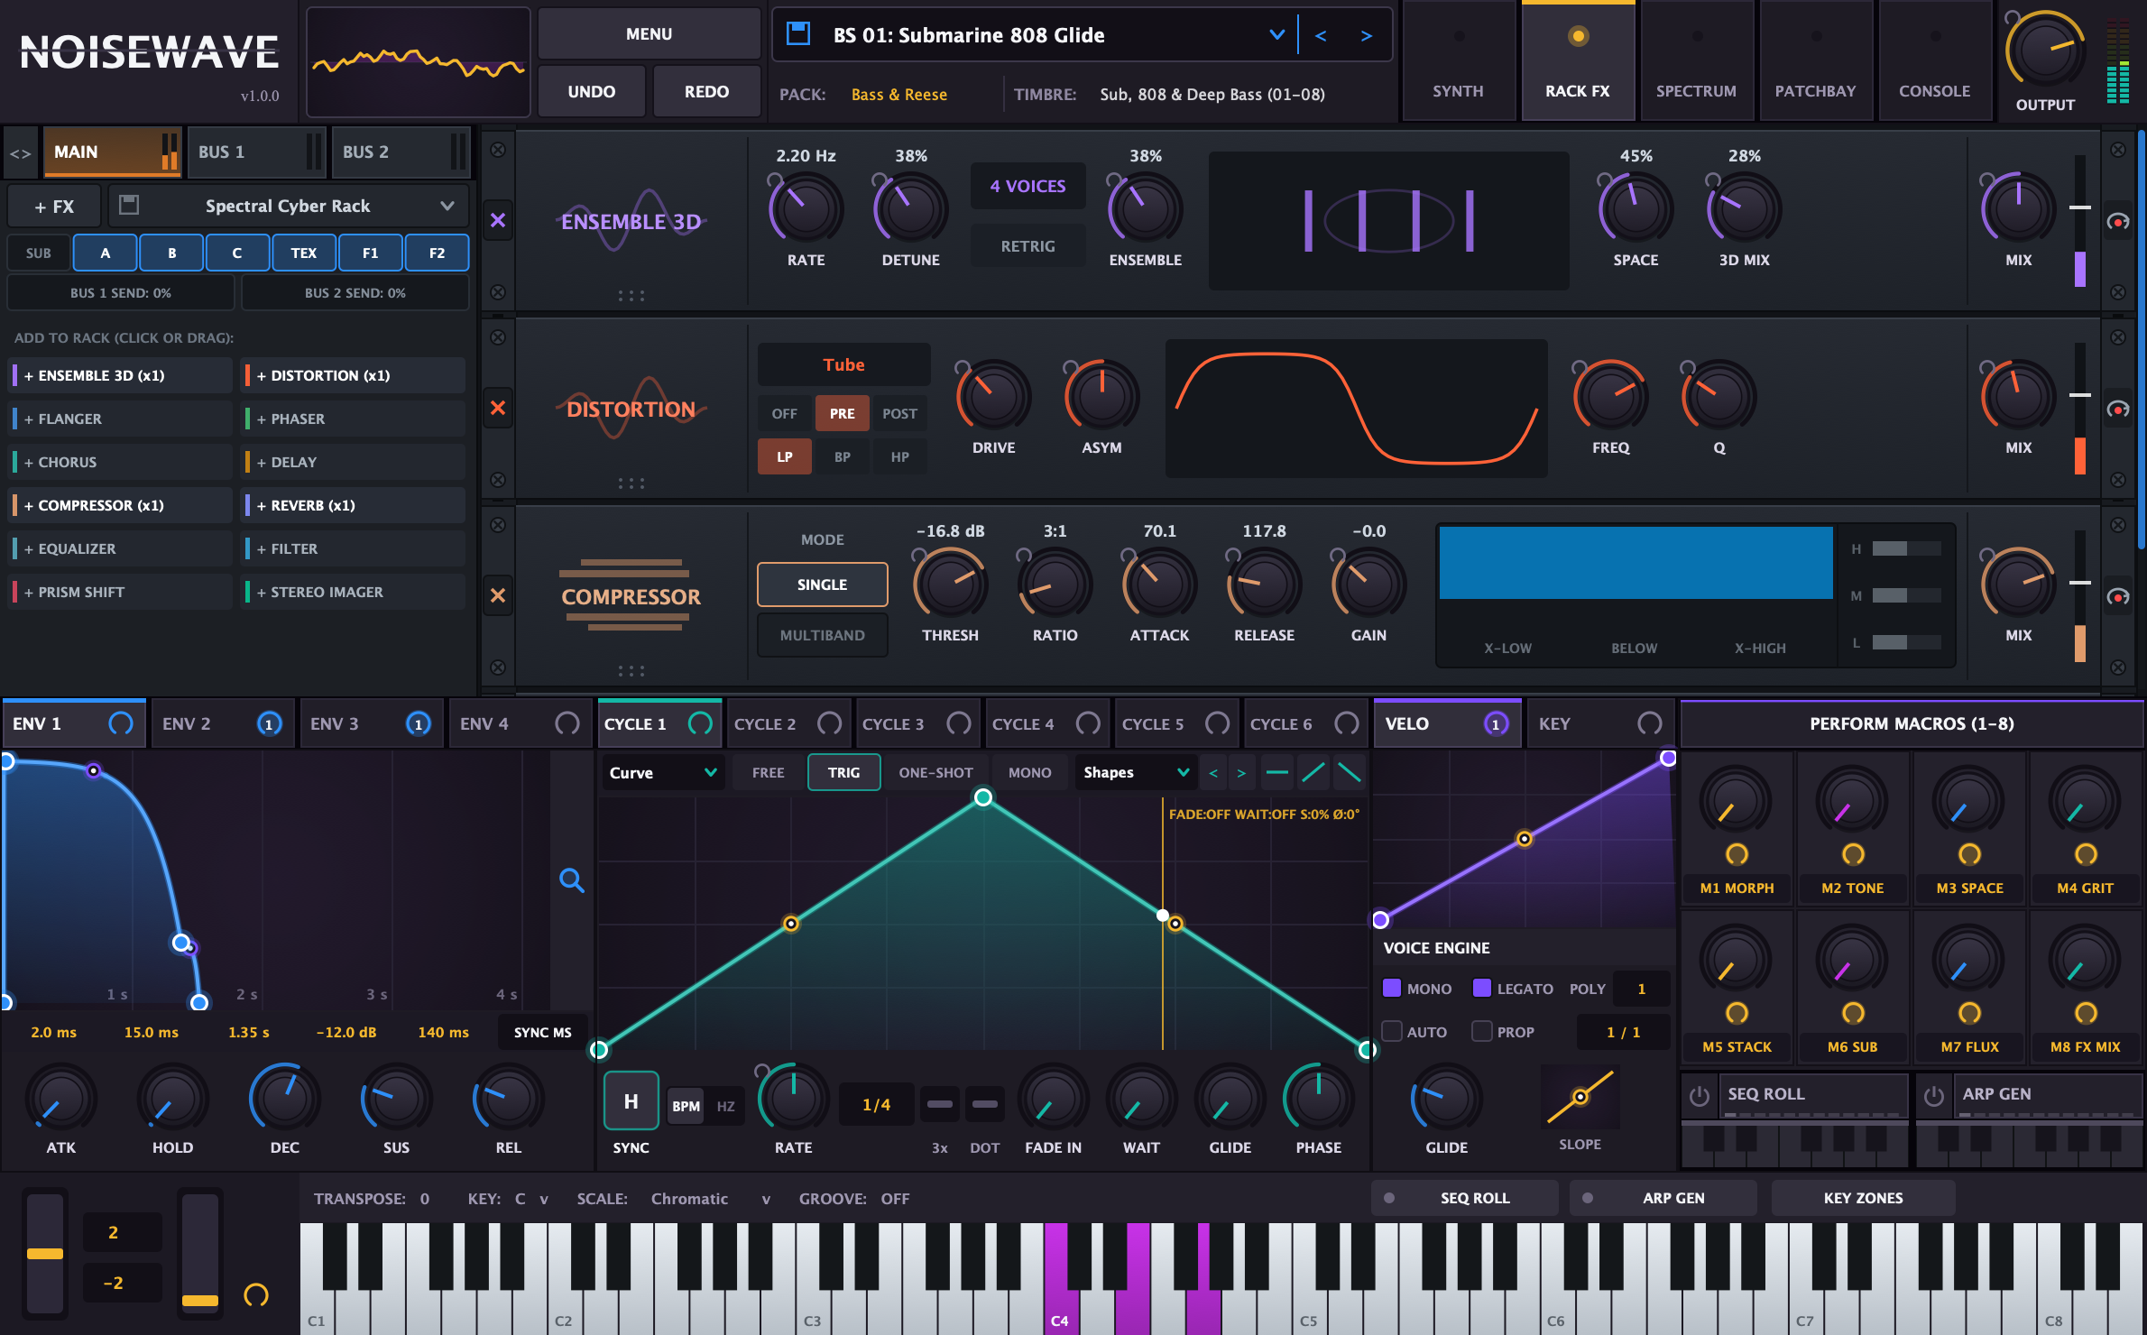The width and height of the screenshot is (2147, 1335).
Task: Open the KEY selector dropdown
Action: [531, 1199]
